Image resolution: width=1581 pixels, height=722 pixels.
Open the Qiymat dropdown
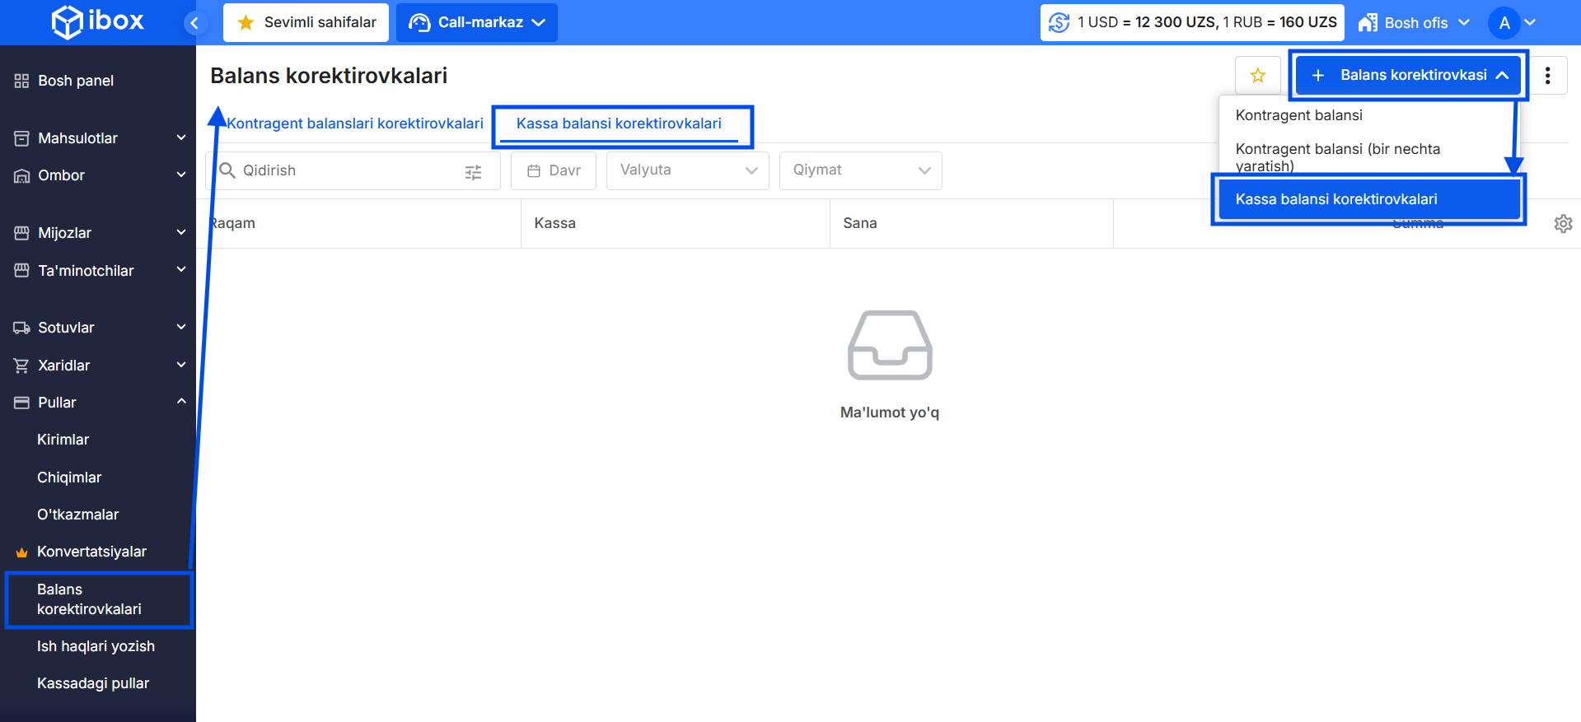(860, 170)
